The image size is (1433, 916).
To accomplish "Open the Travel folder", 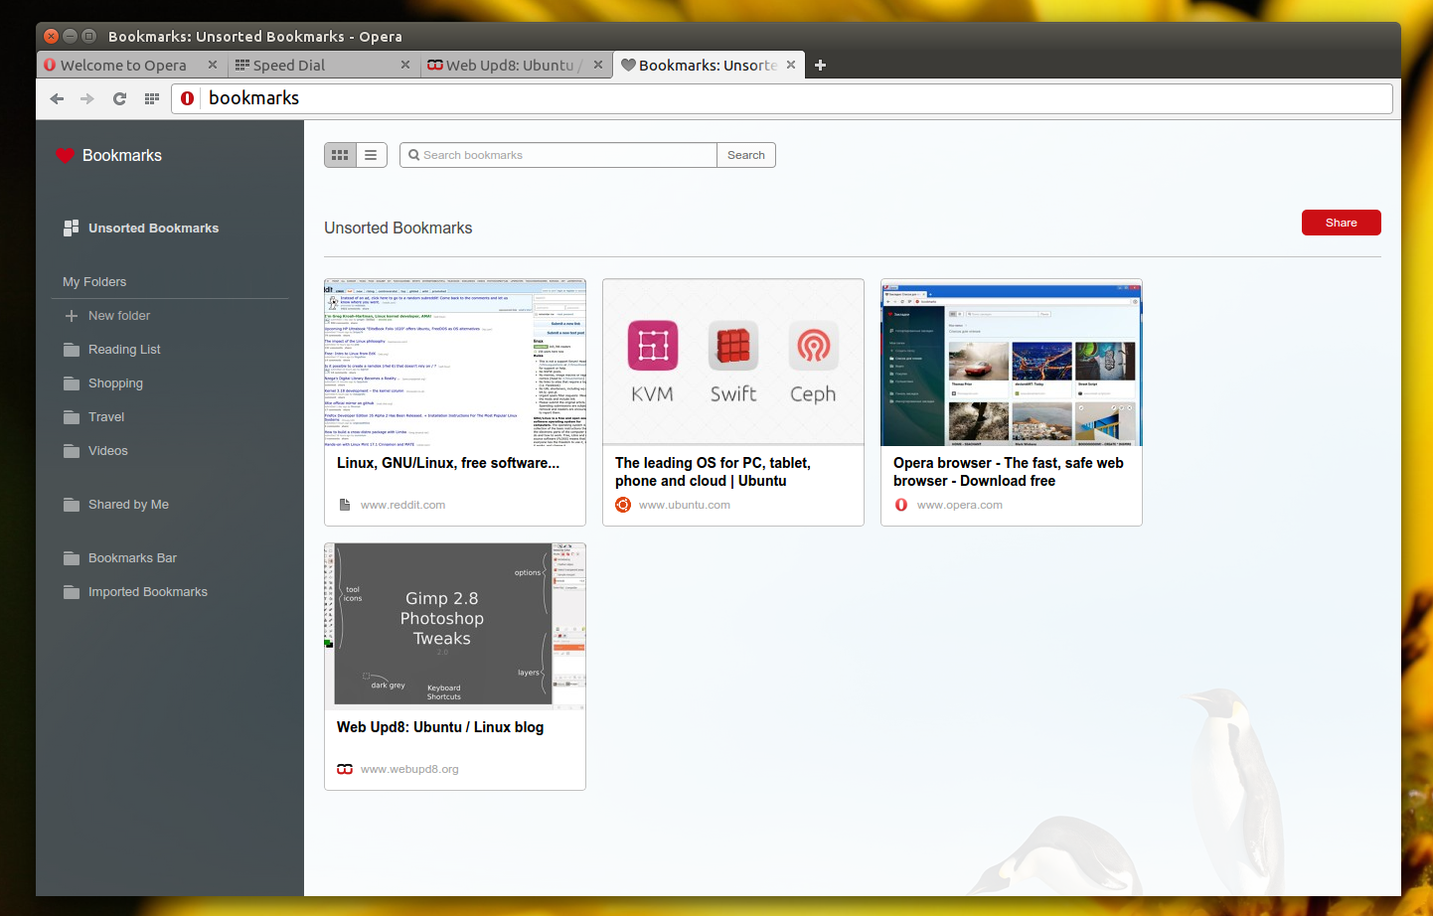I will click(106, 417).
